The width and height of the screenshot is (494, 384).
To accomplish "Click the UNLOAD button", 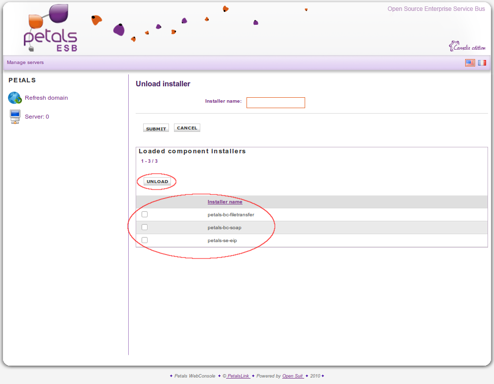I will (158, 182).
